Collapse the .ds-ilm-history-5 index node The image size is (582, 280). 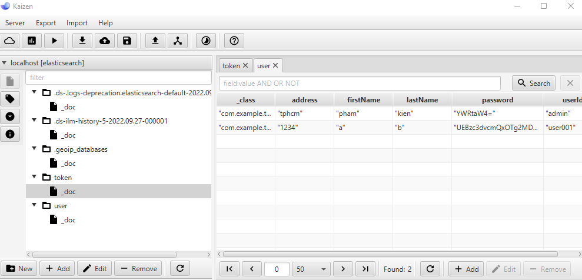click(x=35, y=120)
